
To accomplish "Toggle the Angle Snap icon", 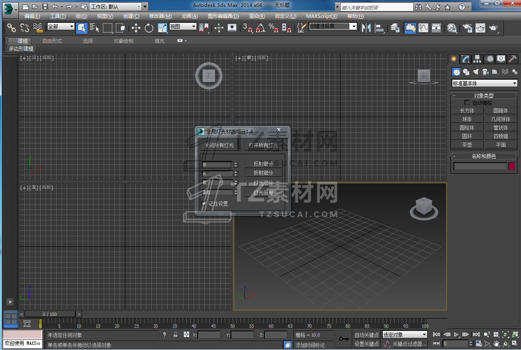I will pos(261,28).
